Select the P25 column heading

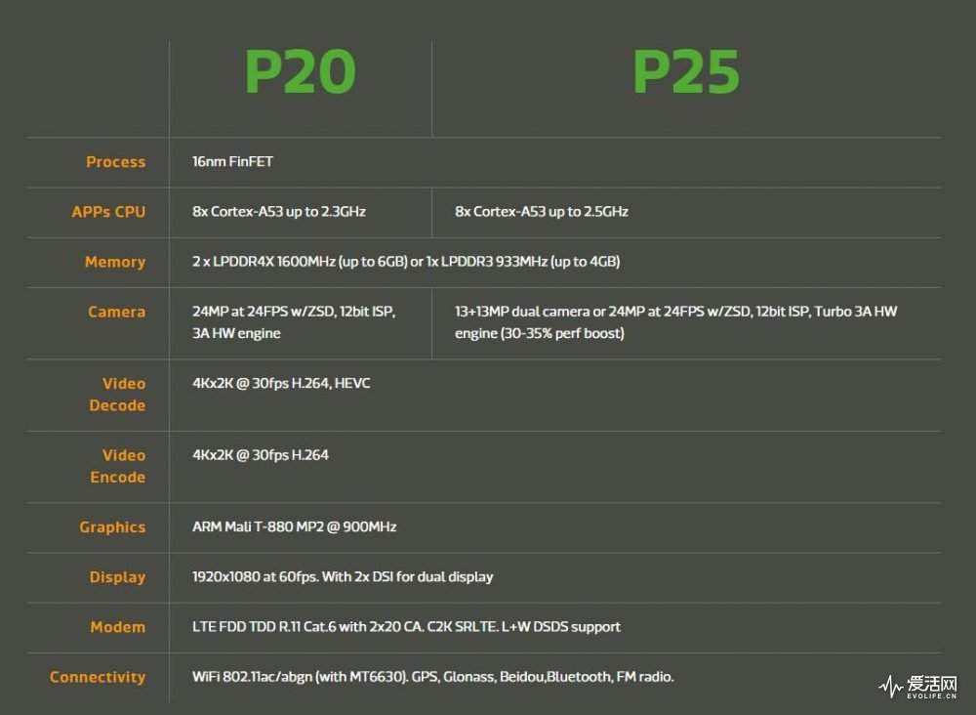pyautogui.click(x=686, y=72)
